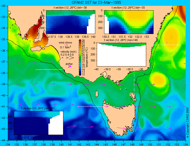Click the '142.5' axis label in lat=-41 inset
Viewport: 190px width, 146px height.
tap(25, 138)
